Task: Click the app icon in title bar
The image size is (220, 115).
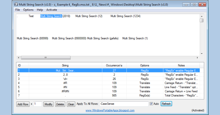Action: tap(16, 4)
